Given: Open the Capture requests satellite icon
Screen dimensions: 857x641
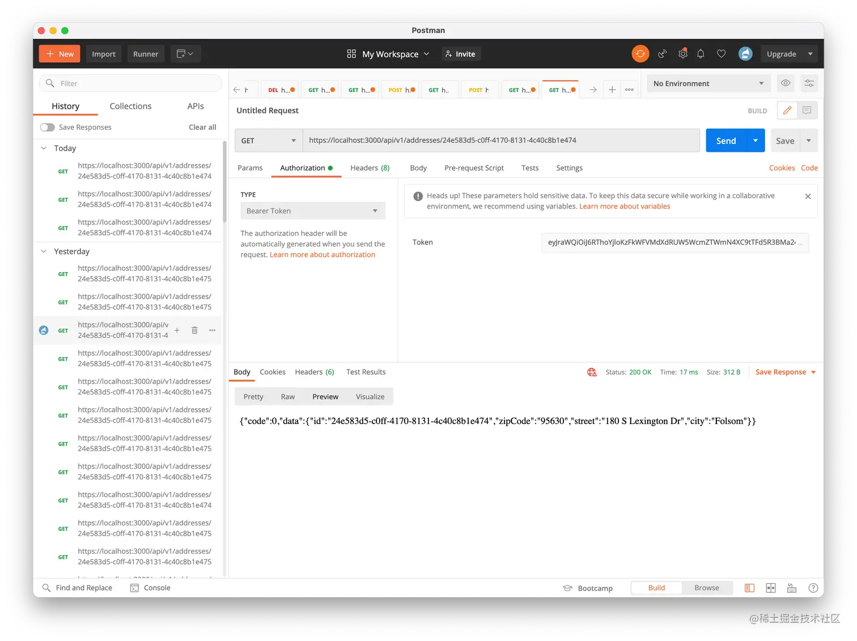Looking at the screenshot, I should point(662,53).
